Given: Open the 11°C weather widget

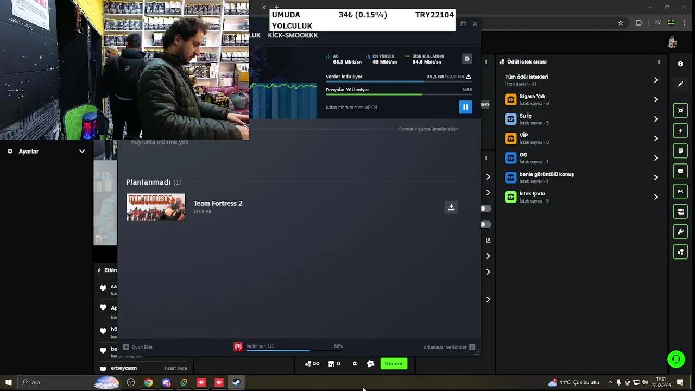Looking at the screenshot, I should 573,382.
